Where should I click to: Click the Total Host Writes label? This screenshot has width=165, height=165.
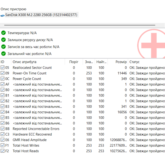tap(26, 145)
